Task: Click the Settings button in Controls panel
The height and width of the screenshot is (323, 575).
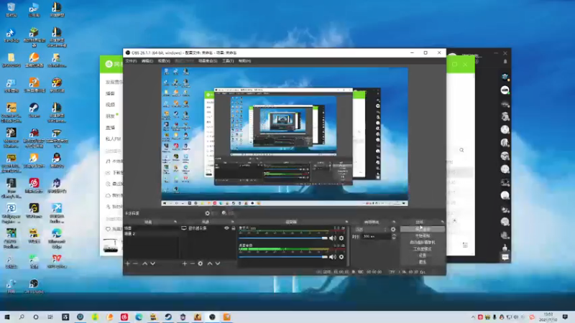Action: click(x=422, y=255)
